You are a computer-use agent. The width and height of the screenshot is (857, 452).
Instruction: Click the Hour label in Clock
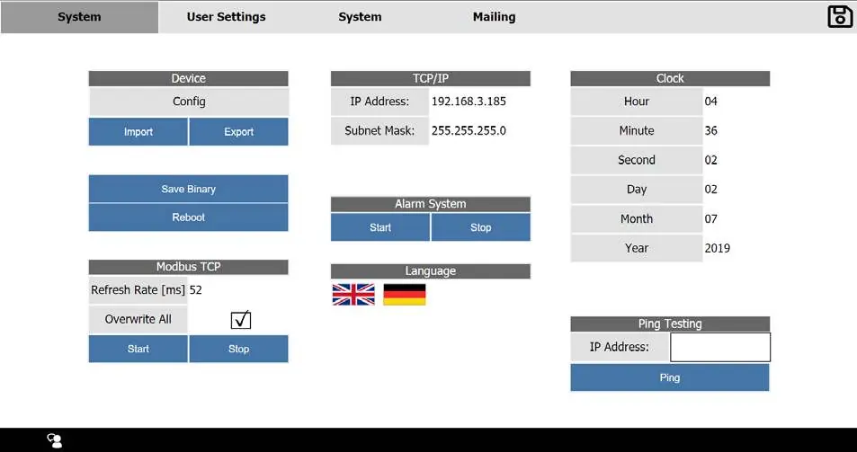pyautogui.click(x=637, y=102)
